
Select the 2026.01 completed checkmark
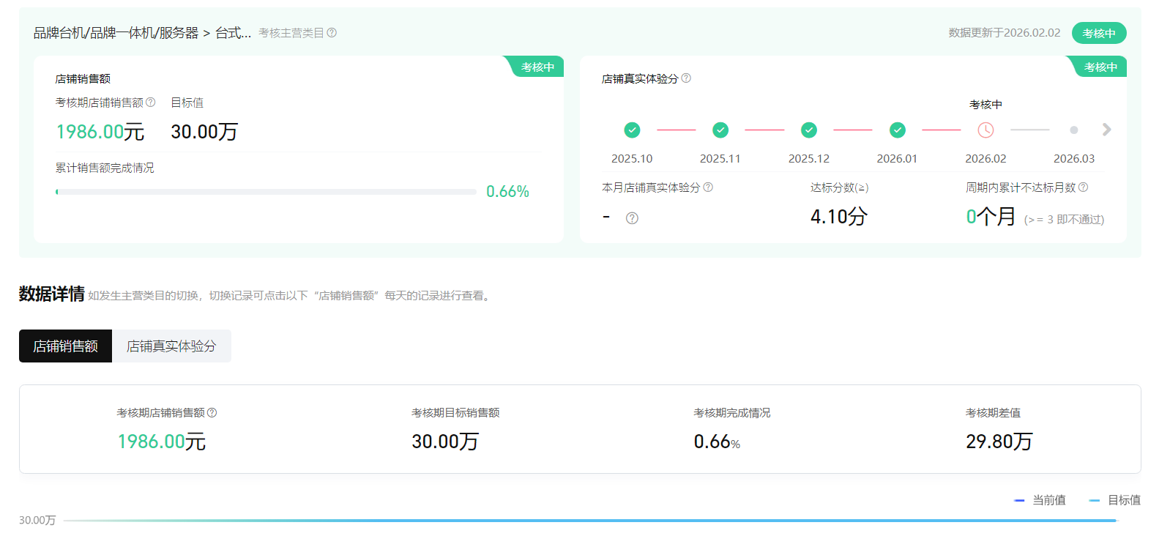pyautogui.click(x=897, y=130)
